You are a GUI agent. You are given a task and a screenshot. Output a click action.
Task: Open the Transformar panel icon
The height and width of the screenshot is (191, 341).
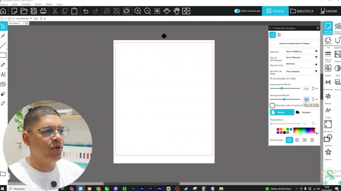[328, 82]
